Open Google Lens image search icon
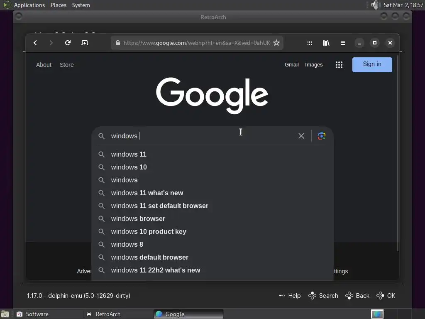Viewport: 425px width, 319px height. point(322,136)
